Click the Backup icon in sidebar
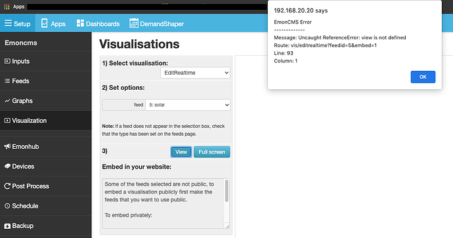Viewport: 453px width, 238px height. point(7,226)
